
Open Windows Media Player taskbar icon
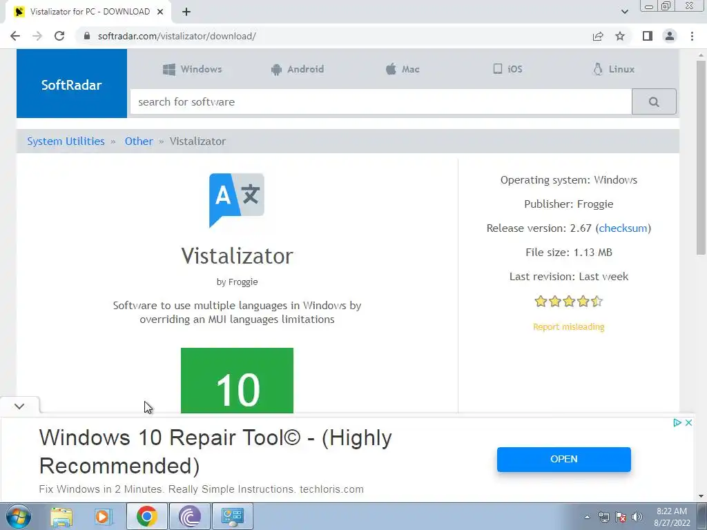tap(103, 516)
